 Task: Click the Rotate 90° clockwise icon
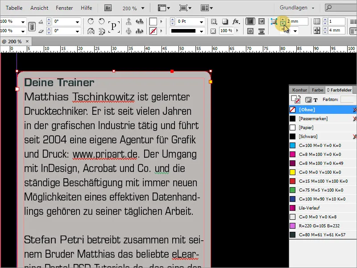click(x=91, y=21)
